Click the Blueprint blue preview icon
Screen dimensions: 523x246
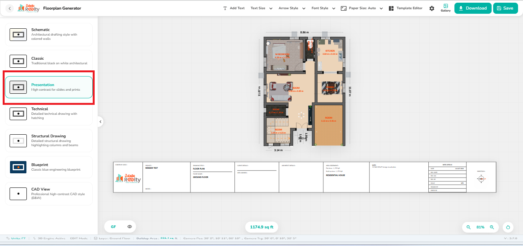18,167
